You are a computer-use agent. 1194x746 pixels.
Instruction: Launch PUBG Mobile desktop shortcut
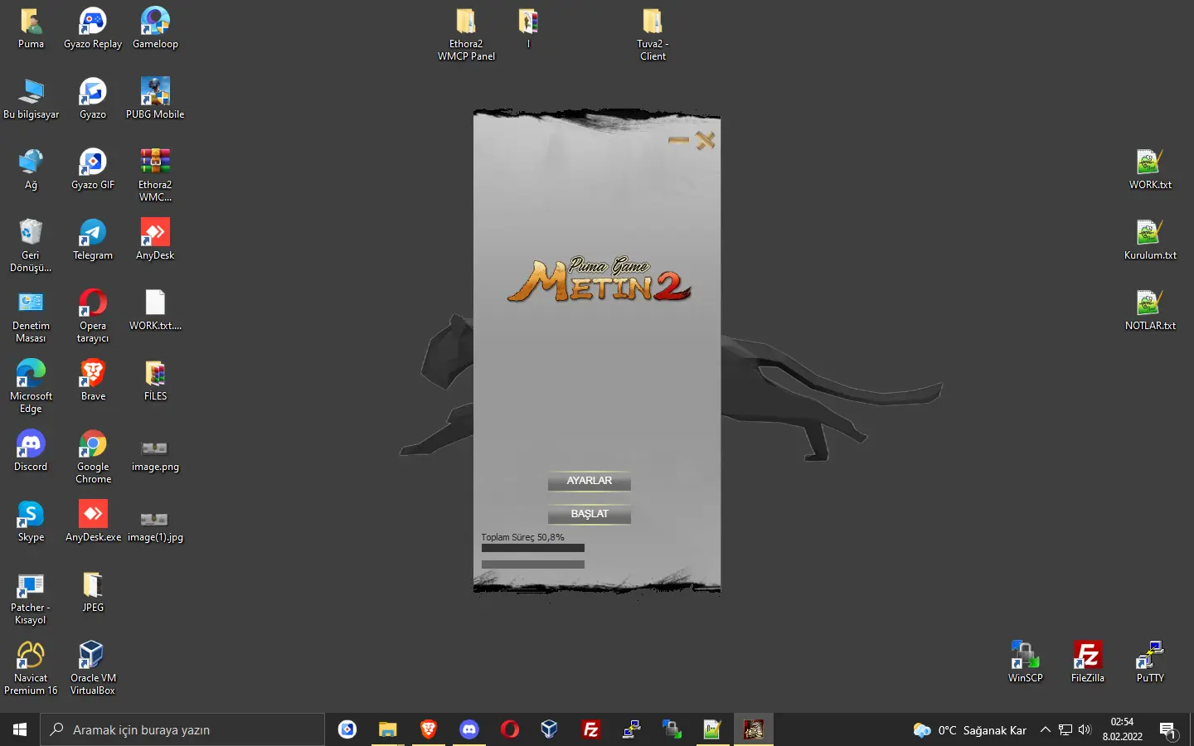155,99
